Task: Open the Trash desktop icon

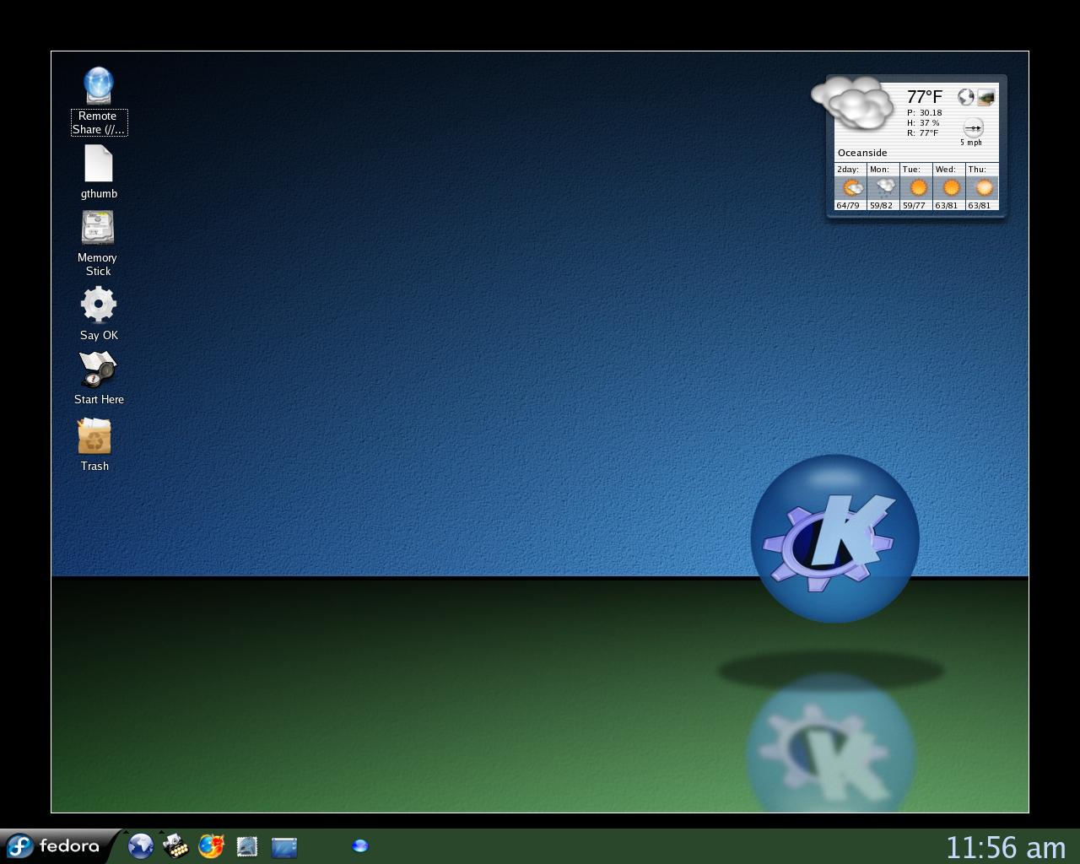Action: (94, 436)
